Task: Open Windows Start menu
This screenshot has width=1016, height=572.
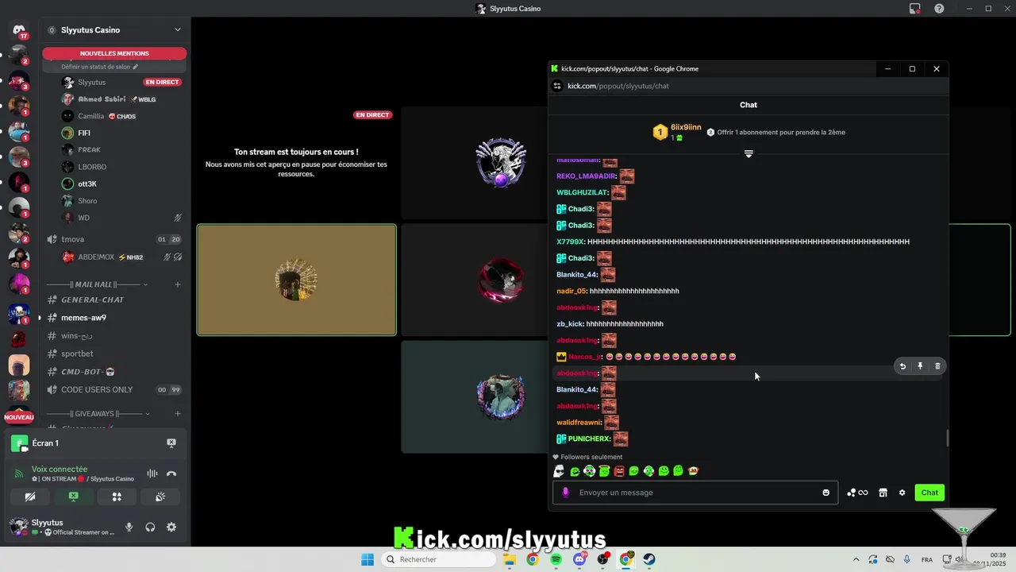Action: [368, 559]
